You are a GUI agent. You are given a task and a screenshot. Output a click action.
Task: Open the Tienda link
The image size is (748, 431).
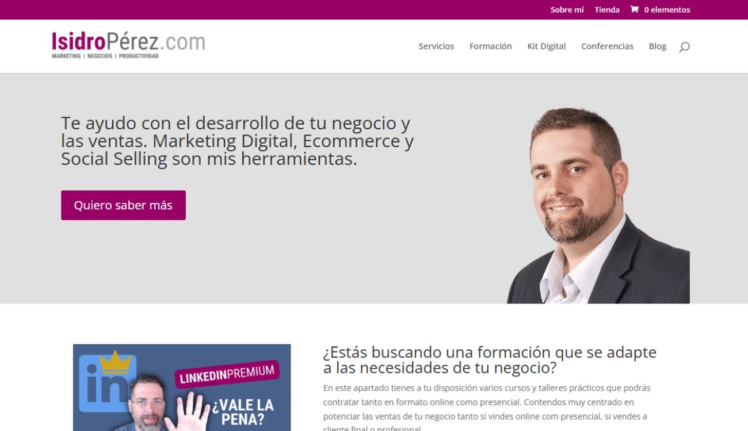607,10
